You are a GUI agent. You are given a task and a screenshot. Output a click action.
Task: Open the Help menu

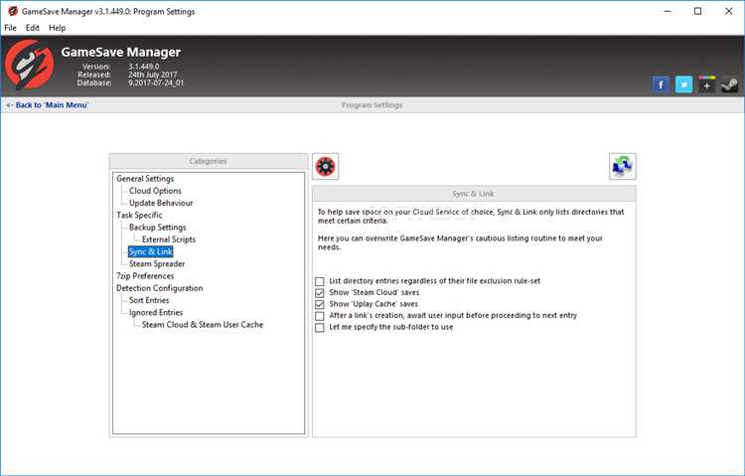click(x=57, y=28)
